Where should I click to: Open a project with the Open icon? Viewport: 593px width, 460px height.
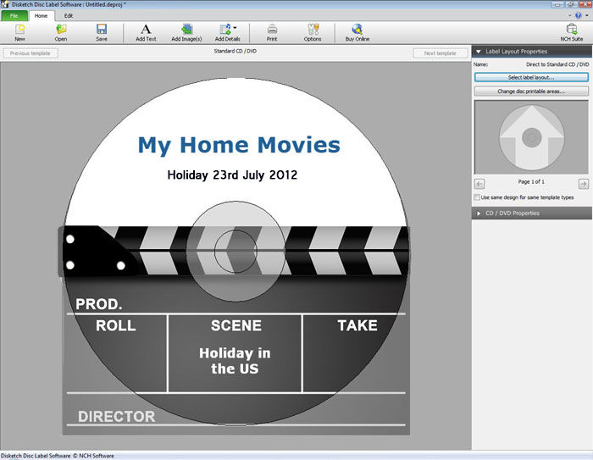[x=61, y=32]
